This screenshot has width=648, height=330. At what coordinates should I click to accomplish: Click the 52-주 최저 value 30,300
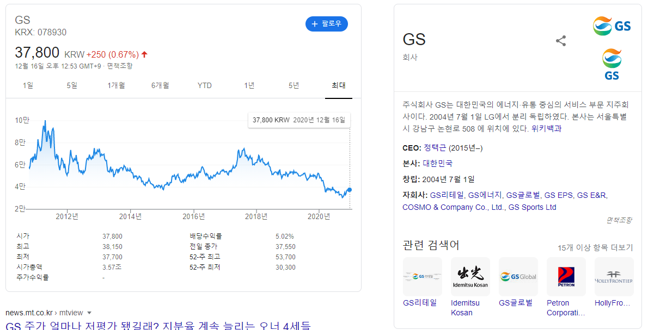[285, 267]
